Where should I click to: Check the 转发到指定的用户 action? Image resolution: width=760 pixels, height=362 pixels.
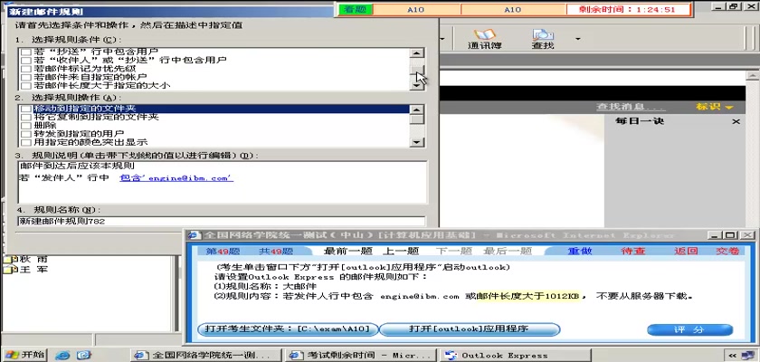coord(25,134)
